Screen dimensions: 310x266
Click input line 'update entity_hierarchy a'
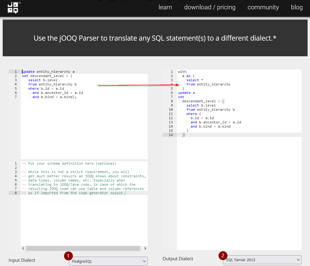pos(48,72)
